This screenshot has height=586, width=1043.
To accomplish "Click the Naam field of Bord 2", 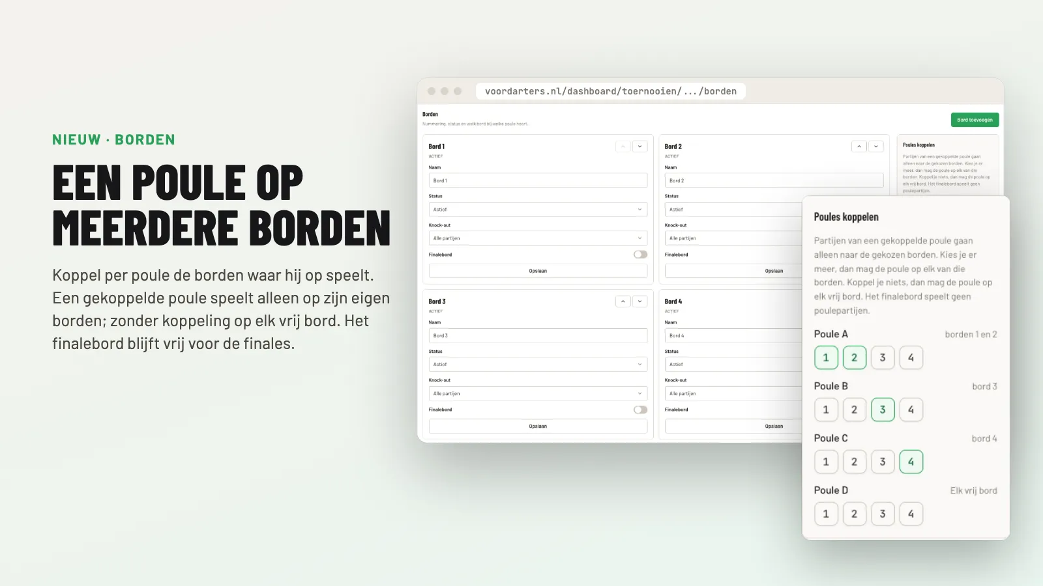I will pos(774,180).
